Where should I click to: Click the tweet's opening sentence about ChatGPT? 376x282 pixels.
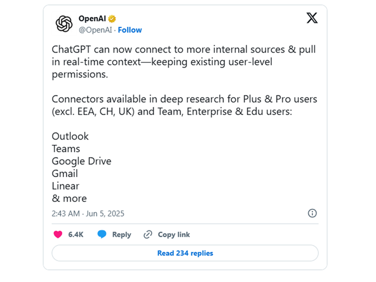(x=183, y=62)
